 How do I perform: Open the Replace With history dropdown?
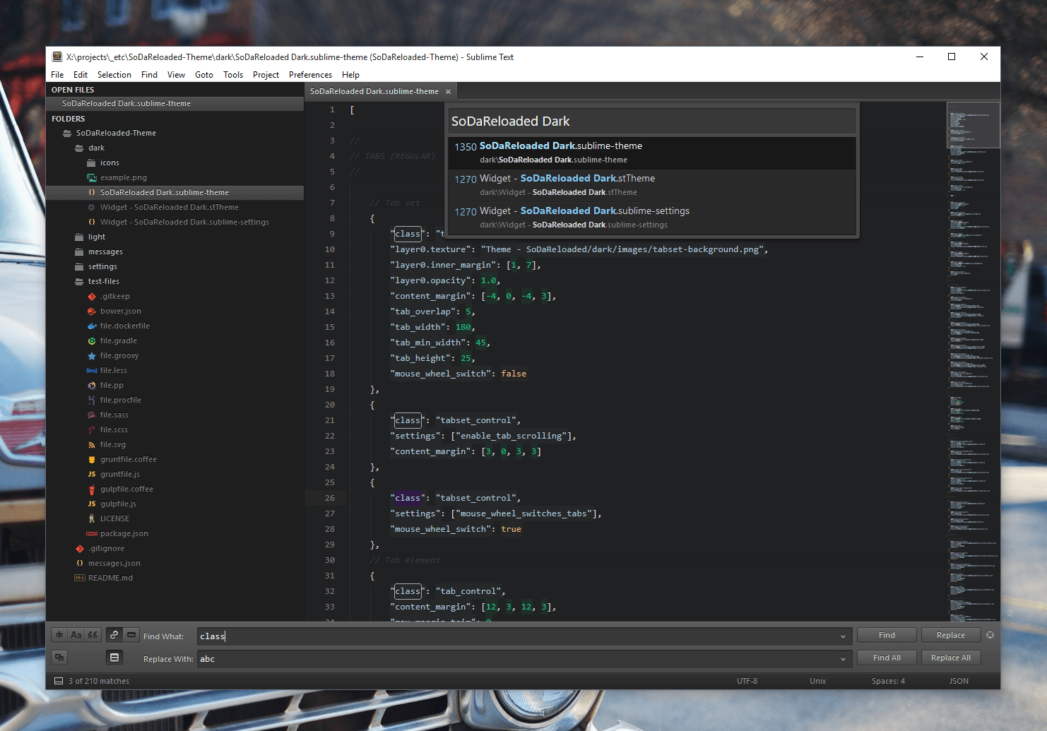(x=843, y=659)
